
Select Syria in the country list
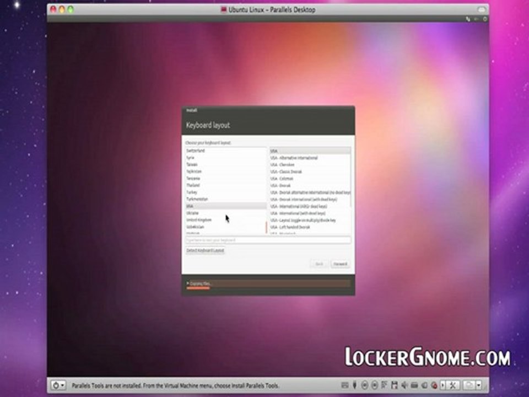pyautogui.click(x=226, y=158)
